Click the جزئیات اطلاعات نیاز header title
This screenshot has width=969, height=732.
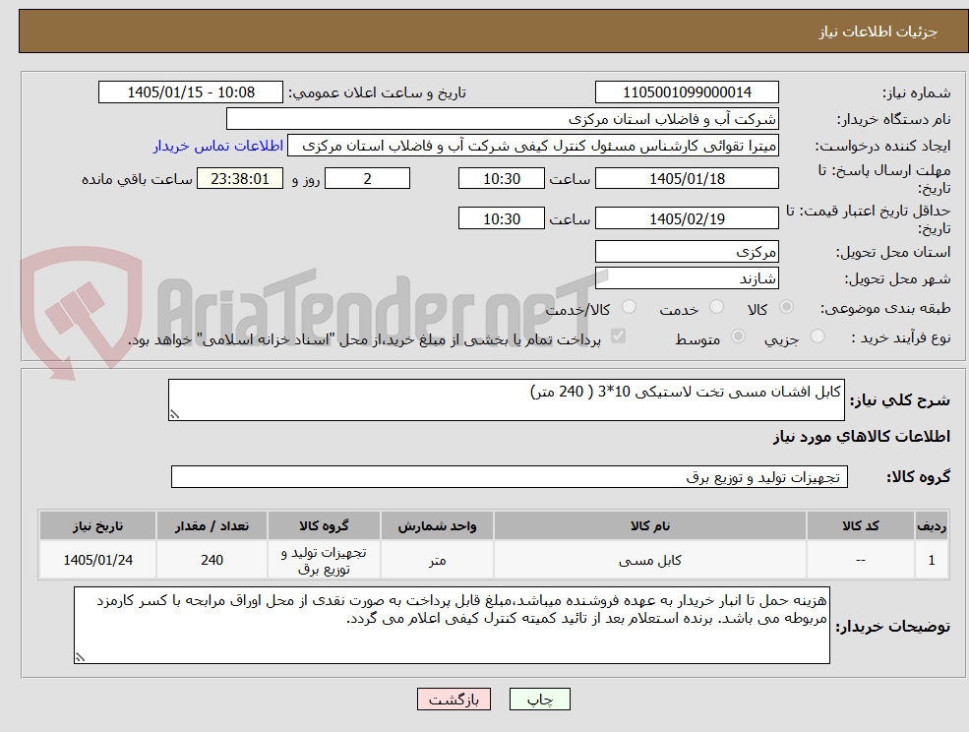coord(878,31)
